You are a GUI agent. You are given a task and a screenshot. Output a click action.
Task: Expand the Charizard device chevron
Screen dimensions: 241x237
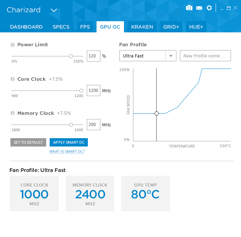(x=54, y=10)
